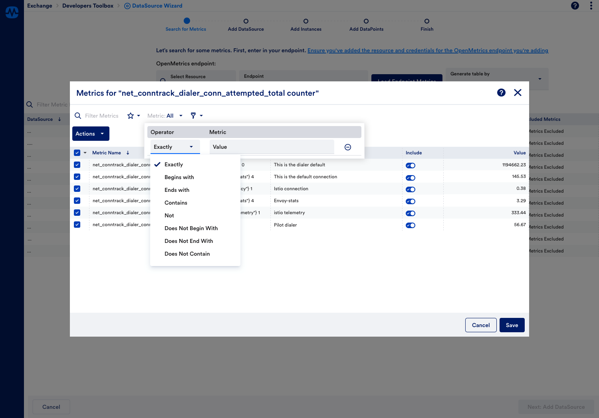This screenshot has width=599, height=418.
Task: Toggle Include for istio telemetry
Action: pos(411,213)
